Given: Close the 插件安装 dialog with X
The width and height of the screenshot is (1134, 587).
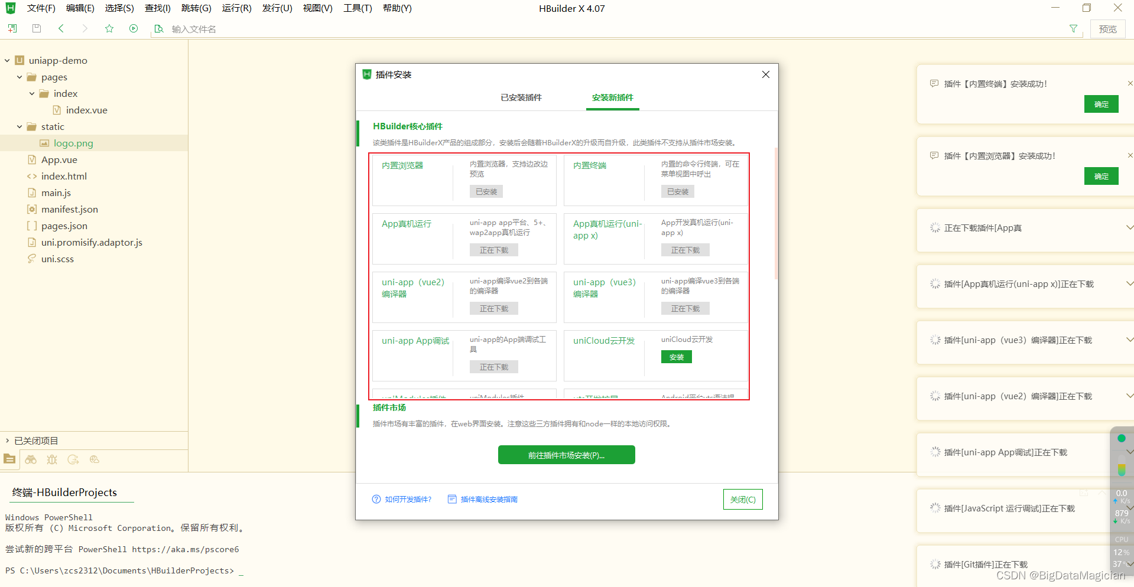Looking at the screenshot, I should click(x=766, y=74).
